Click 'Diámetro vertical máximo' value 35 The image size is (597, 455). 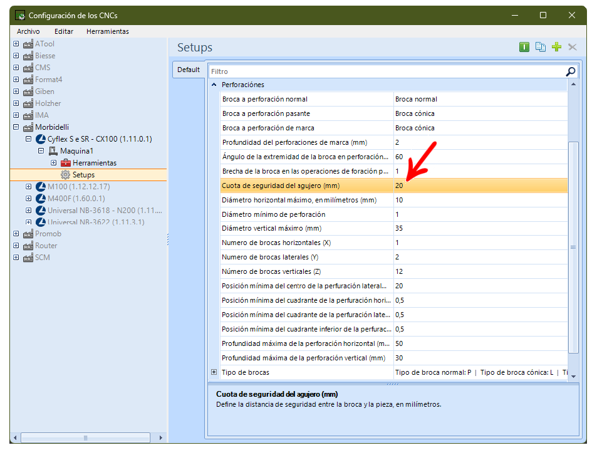coord(480,229)
